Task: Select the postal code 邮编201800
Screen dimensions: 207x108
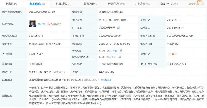Action: pyautogui.click(x=90, y=80)
